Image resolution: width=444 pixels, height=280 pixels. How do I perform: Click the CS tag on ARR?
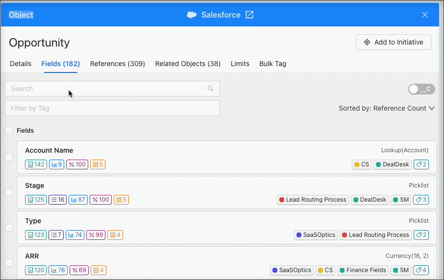click(325, 270)
